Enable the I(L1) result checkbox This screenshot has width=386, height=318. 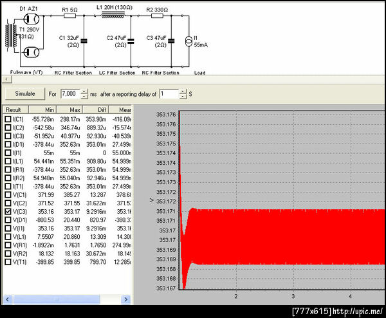[8, 161]
